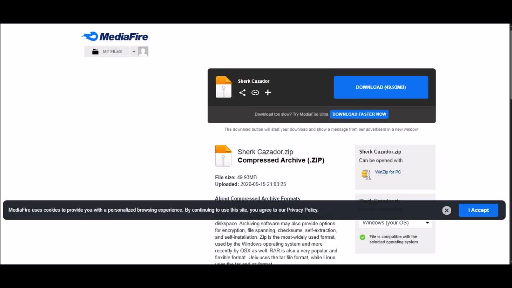512x288 pixels.
Task: Click the plus icon to save file
Action: 268,92
